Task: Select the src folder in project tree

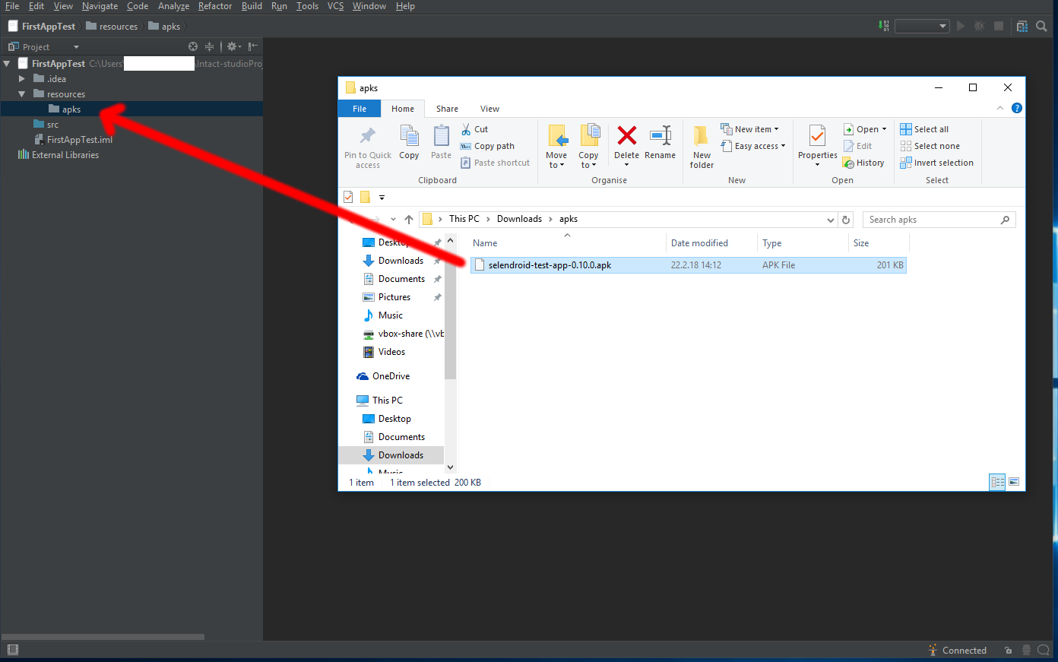Action: coord(46,125)
